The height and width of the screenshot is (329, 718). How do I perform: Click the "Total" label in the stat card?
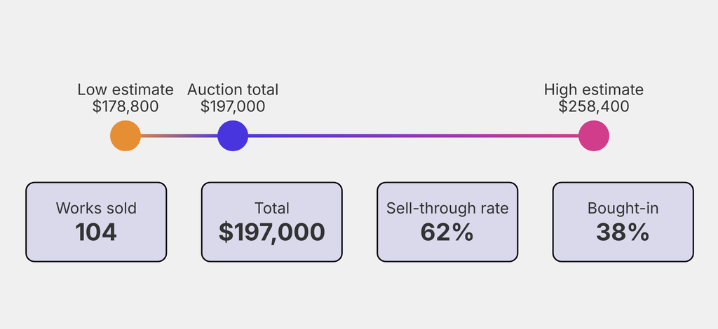tap(272, 208)
